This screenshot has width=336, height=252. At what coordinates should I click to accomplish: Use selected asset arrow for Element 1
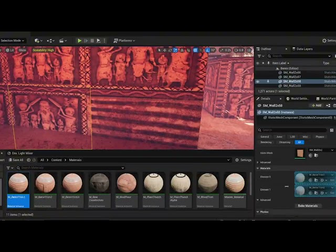tap(310, 193)
